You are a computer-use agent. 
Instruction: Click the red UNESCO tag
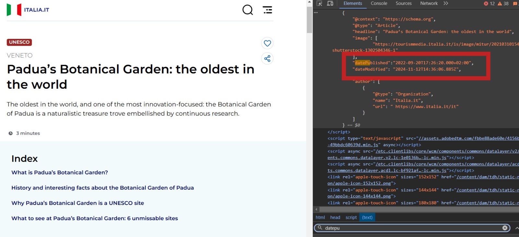[x=19, y=42]
